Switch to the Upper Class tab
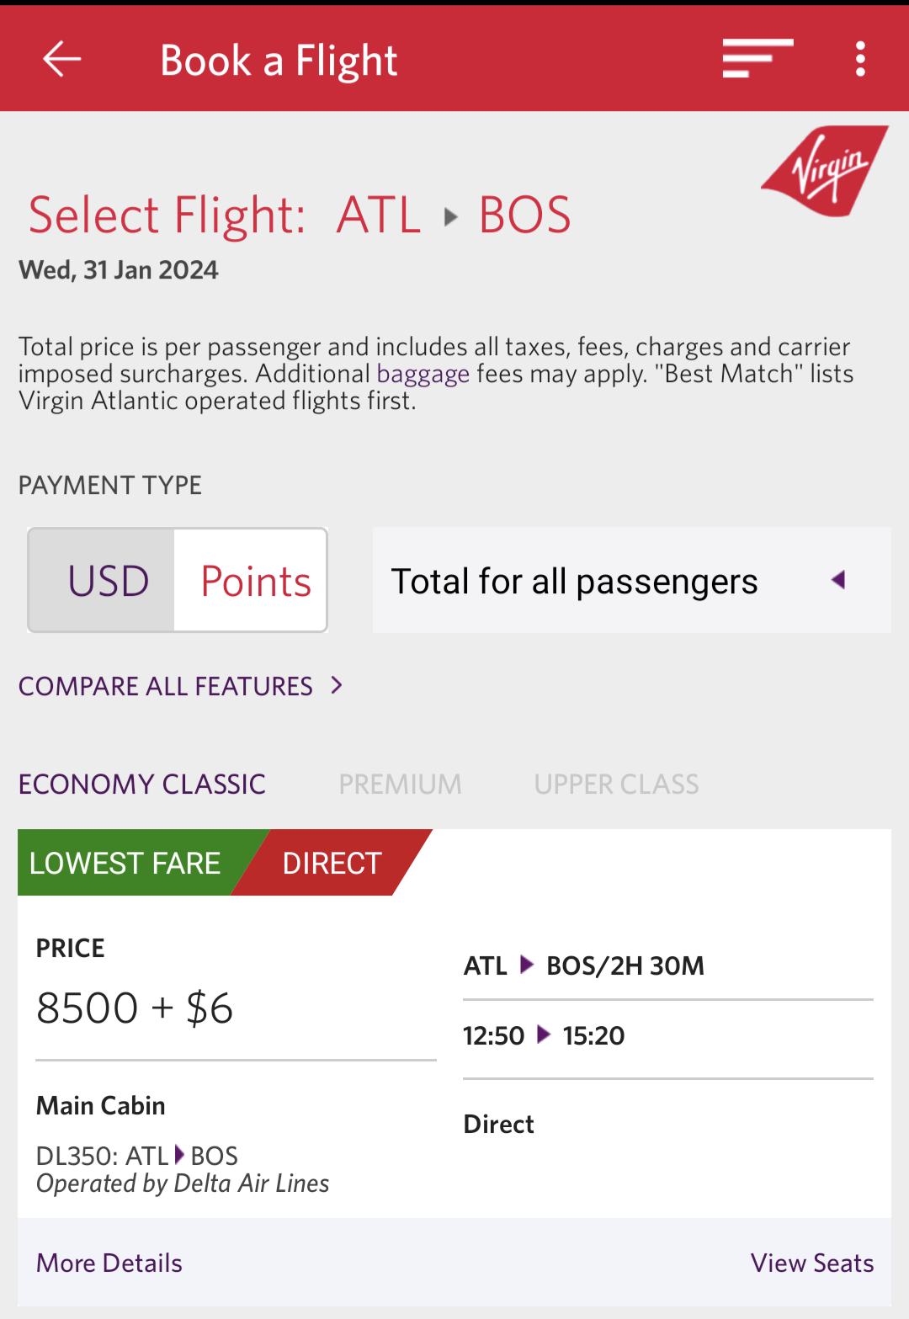 coord(616,784)
